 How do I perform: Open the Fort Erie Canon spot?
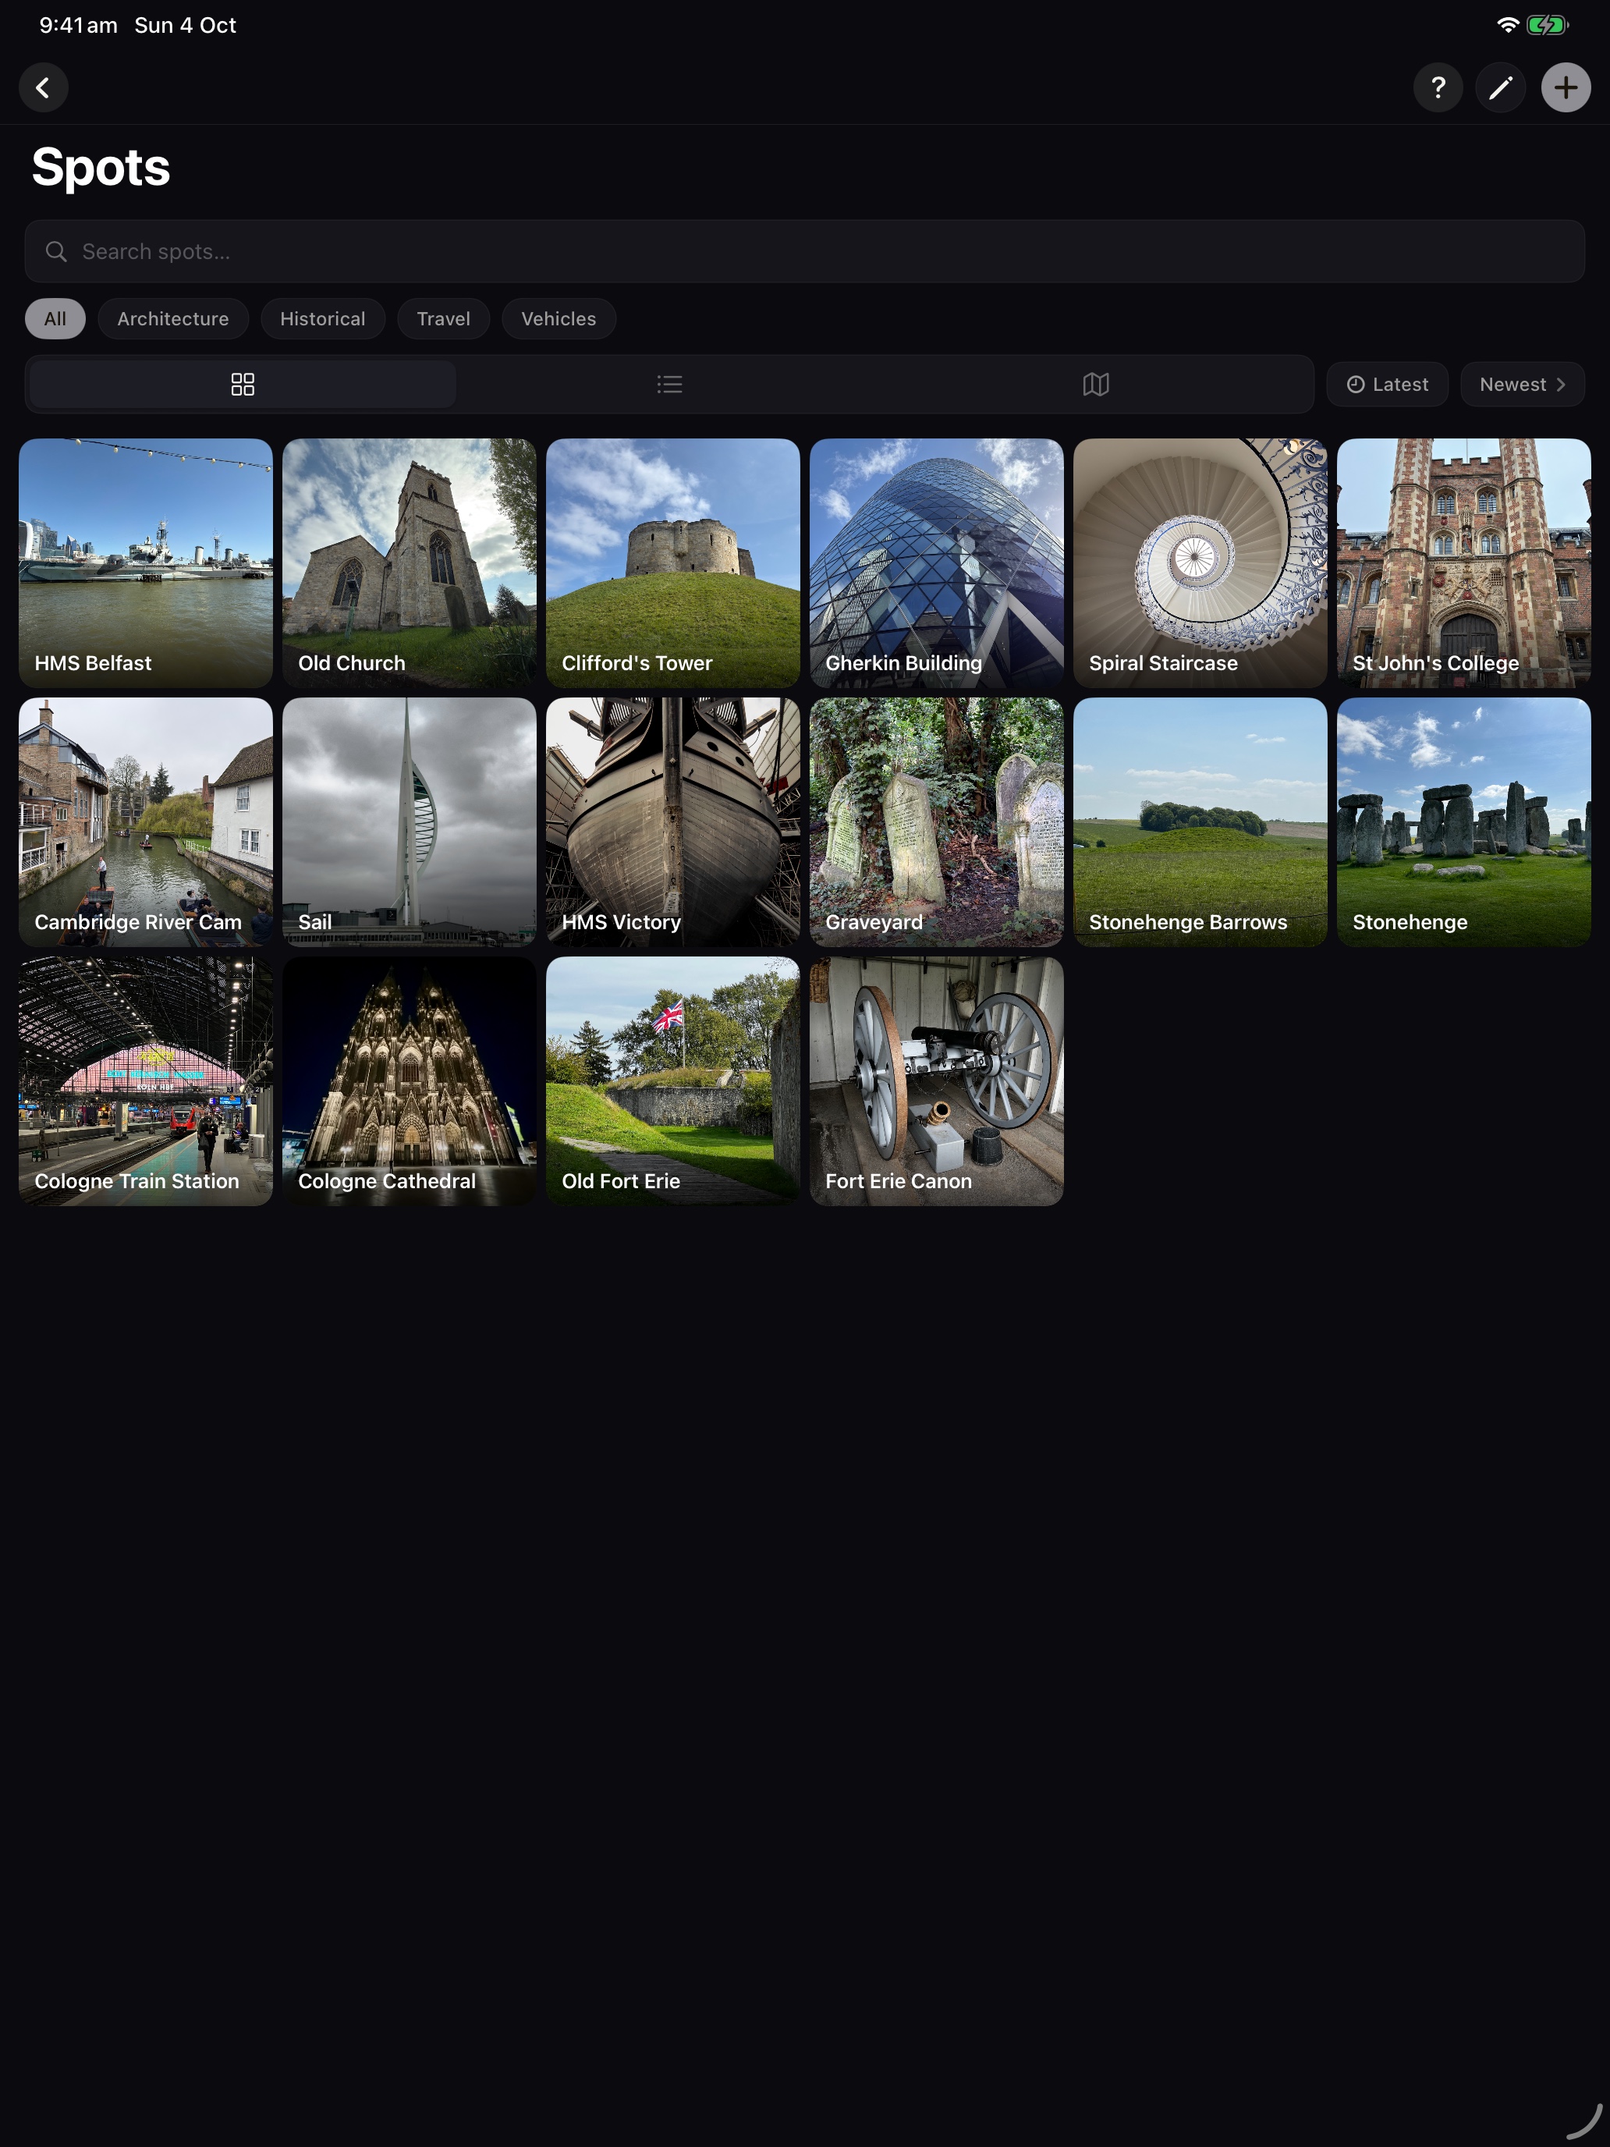pos(937,1081)
